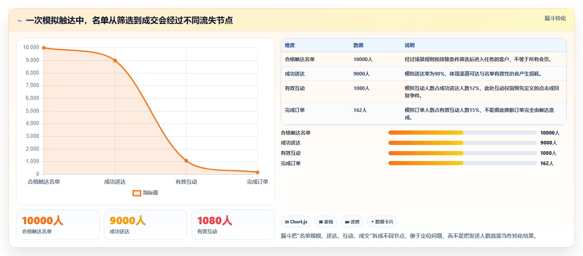Image resolution: width=583 pixels, height=256 pixels.
Task: Click the 成功送达 data point on the curve
Action: [x=115, y=60]
